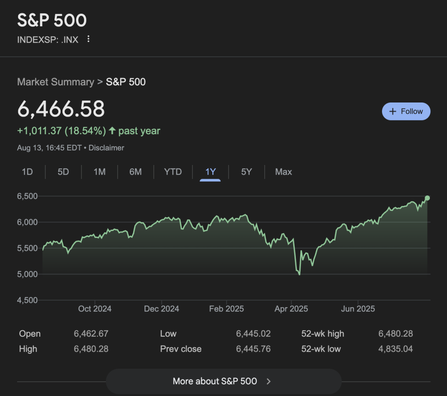
Task: Click the 6,500 y-axis label
Action: pyautogui.click(x=27, y=196)
